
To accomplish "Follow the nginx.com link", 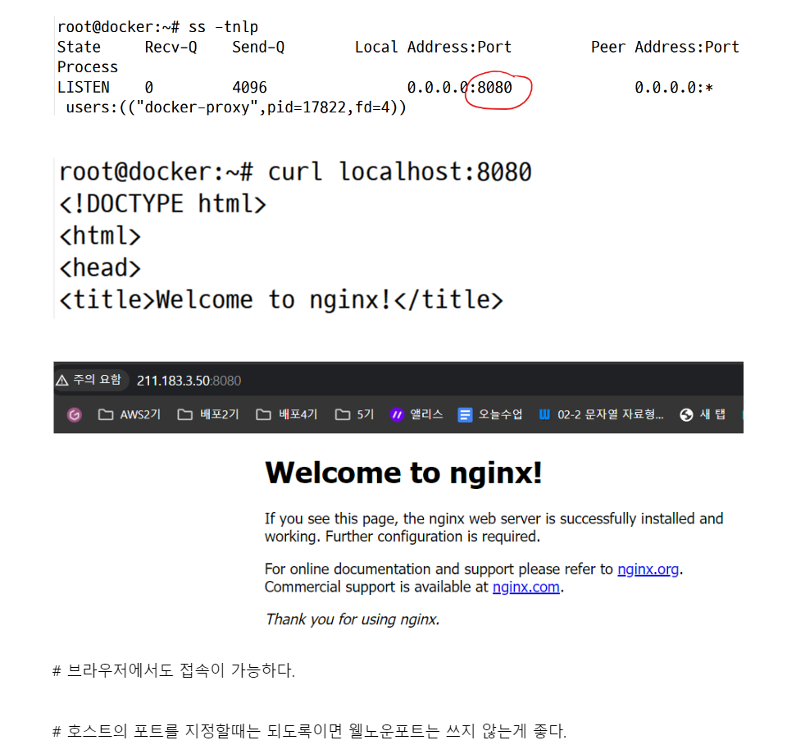I will pyautogui.click(x=526, y=587).
